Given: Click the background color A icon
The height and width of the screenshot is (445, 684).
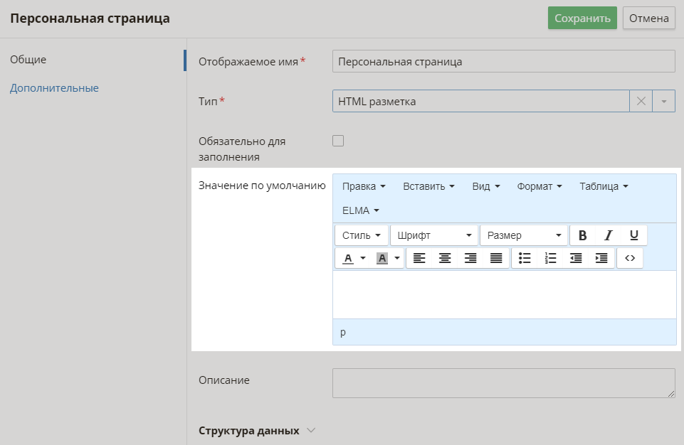Looking at the screenshot, I should click(382, 258).
